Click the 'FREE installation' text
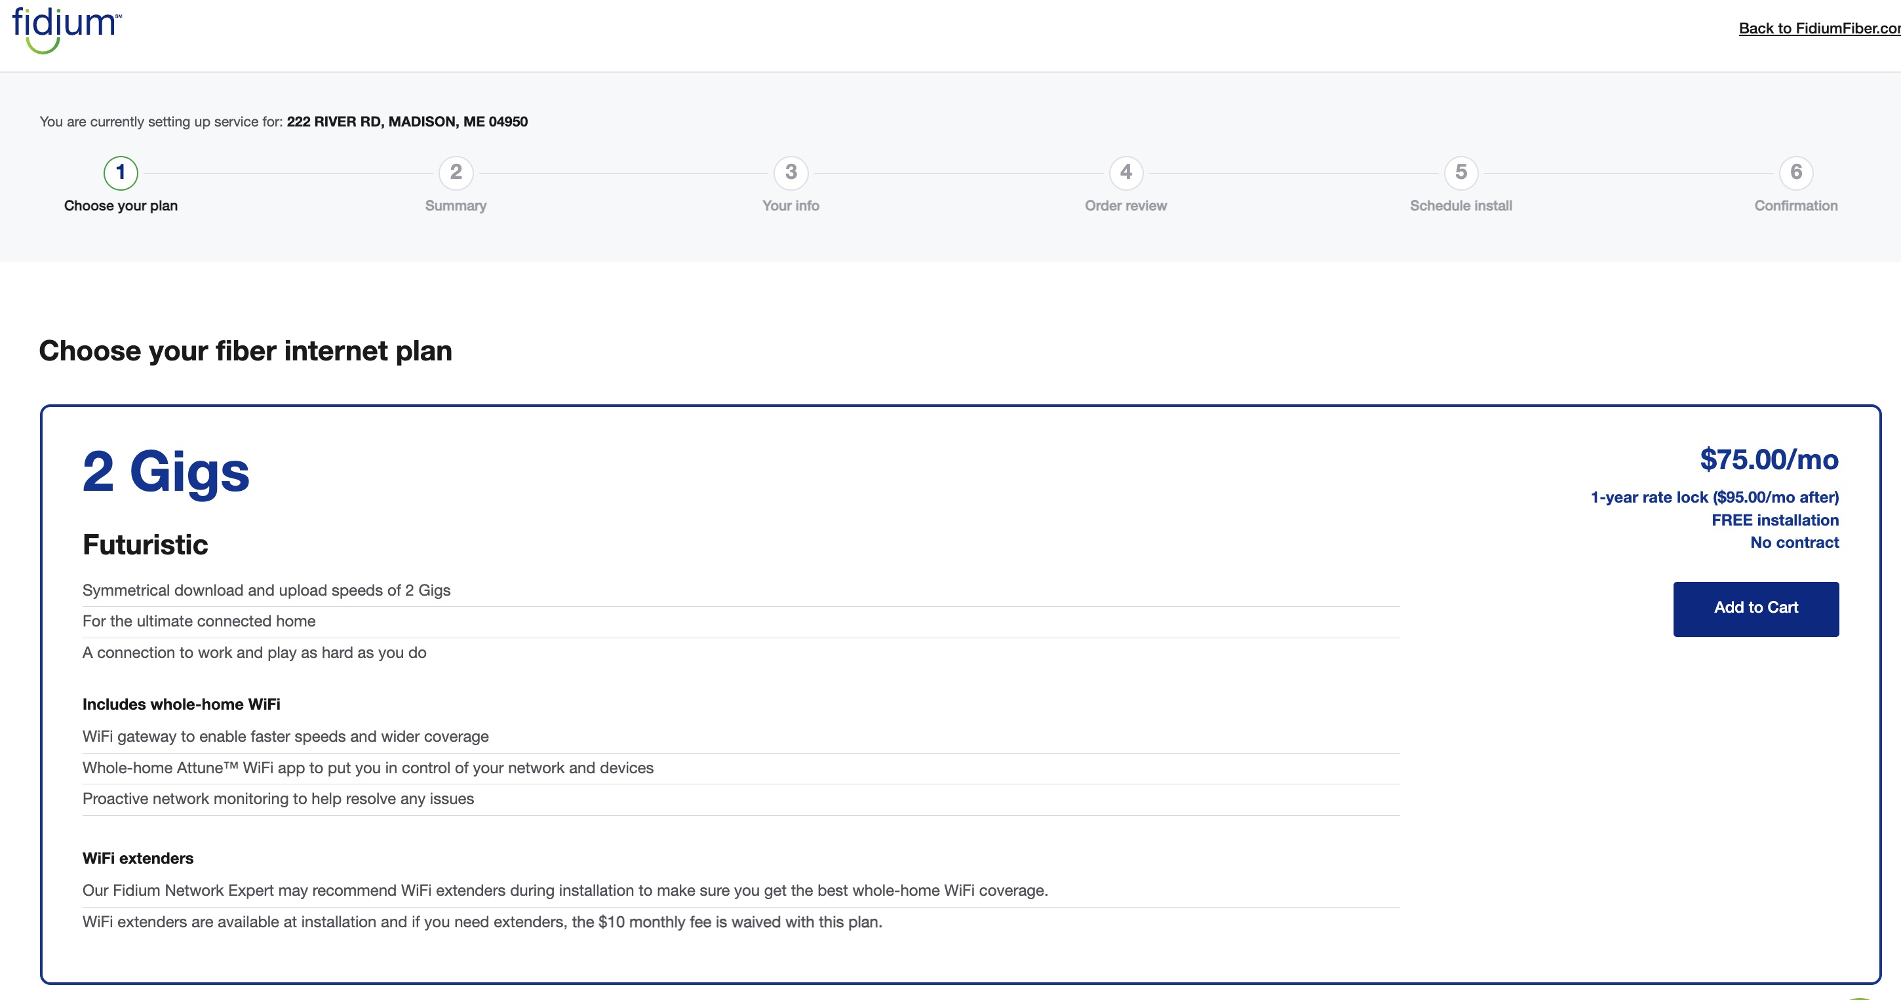 1774,520
